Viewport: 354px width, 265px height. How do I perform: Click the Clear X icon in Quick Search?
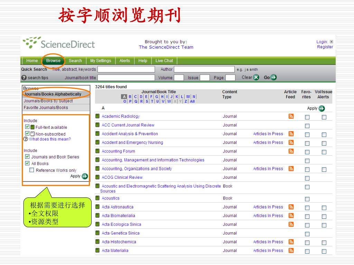(x=256, y=78)
